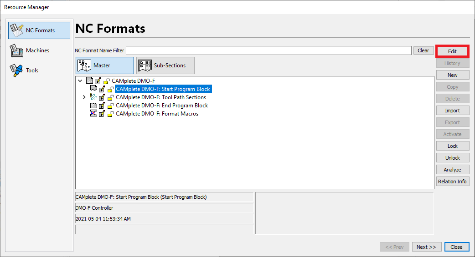Click the pencil icon on Tool Path Sections row
The image size is (475, 257).
point(102,97)
